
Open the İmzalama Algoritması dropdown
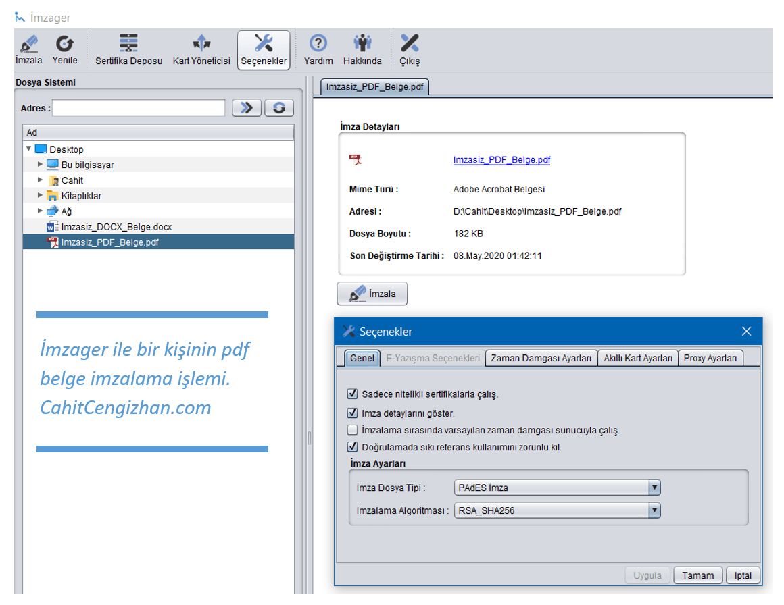pyautogui.click(x=653, y=510)
